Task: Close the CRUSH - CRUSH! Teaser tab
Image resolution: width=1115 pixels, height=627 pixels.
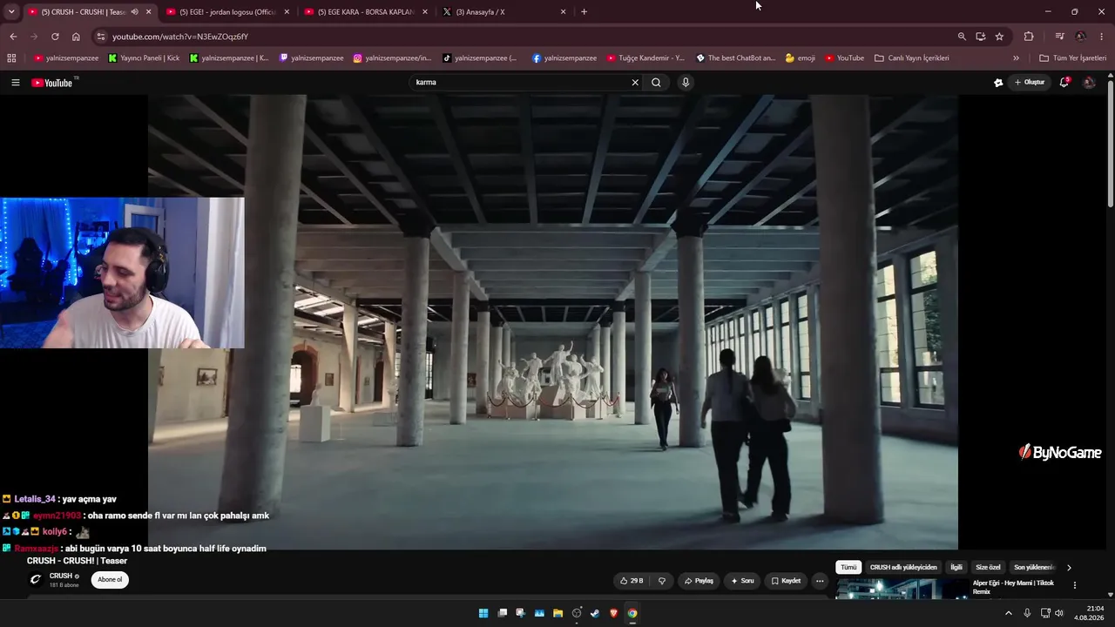Action: coord(148,12)
